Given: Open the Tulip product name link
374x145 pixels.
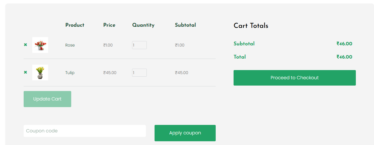Looking at the screenshot, I should (70, 73).
